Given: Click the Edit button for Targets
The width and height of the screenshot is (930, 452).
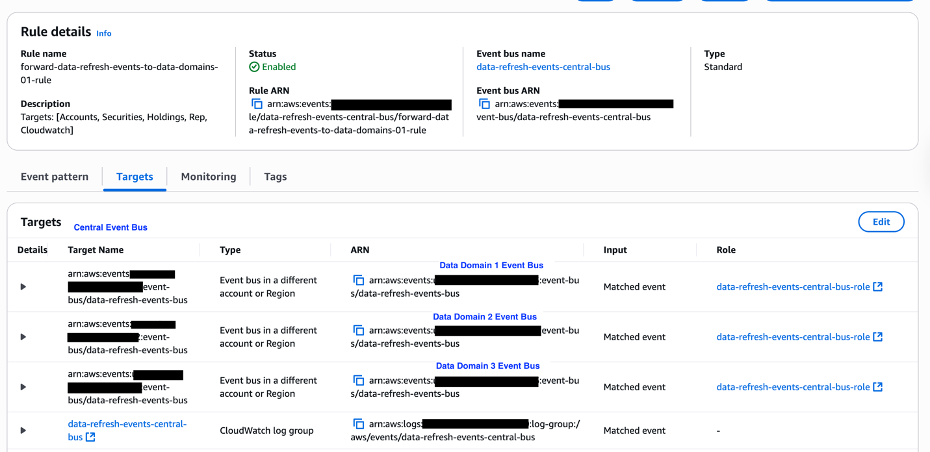Looking at the screenshot, I should click(x=881, y=221).
